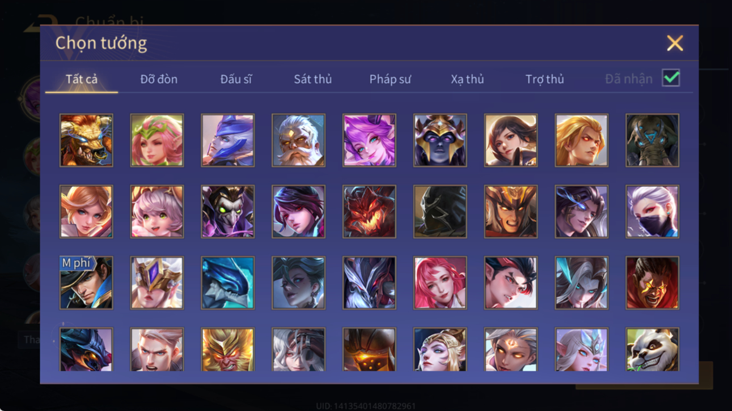Screen dimensions: 732x411
Task: Select the hero tagged 'M phí'
Action: click(86, 283)
